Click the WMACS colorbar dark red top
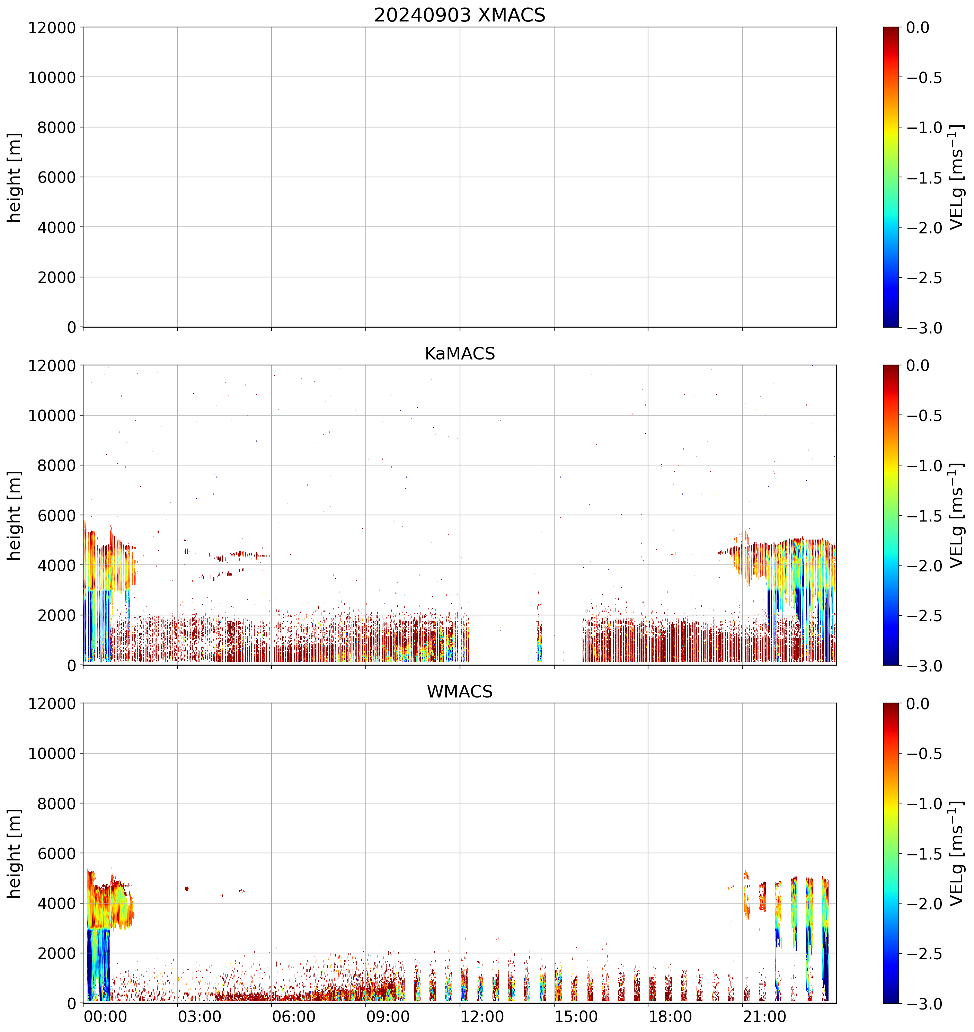Screen dimensions: 974x1032 tap(892, 708)
